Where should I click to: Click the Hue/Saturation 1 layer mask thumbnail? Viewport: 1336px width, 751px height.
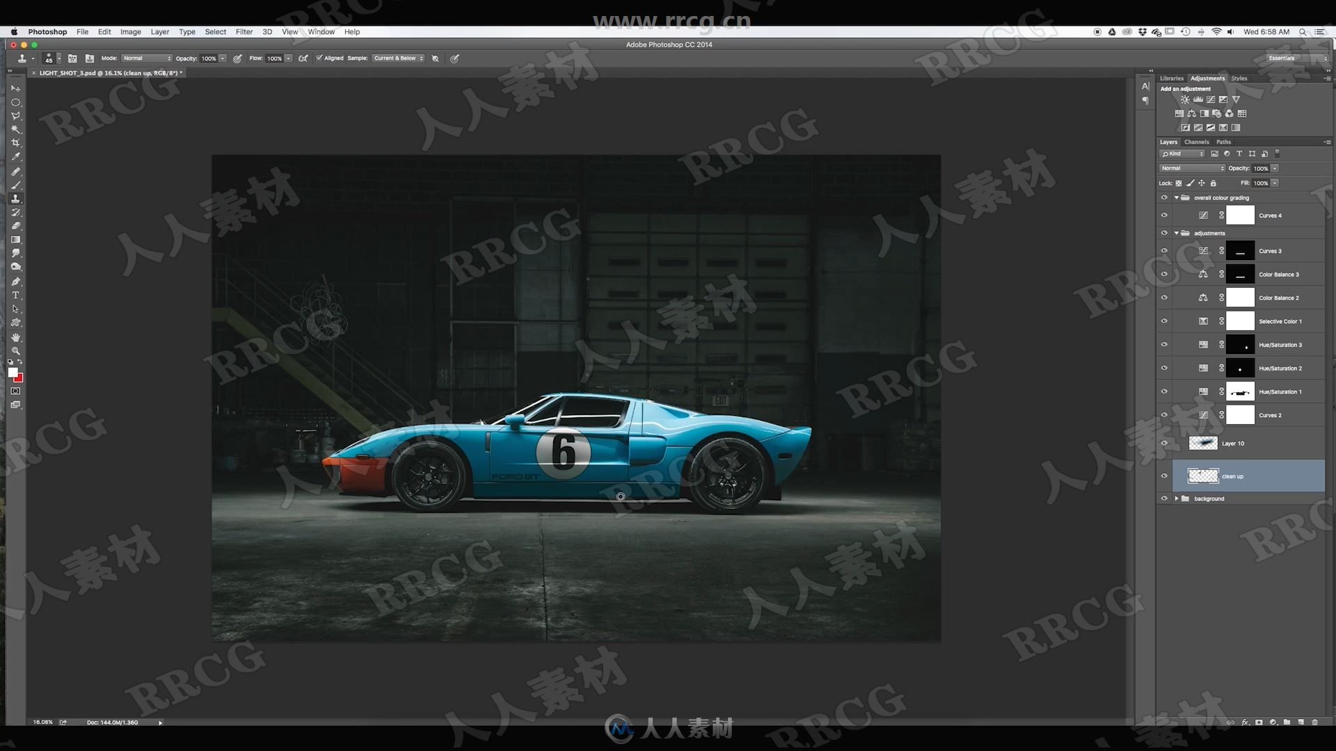point(1240,392)
